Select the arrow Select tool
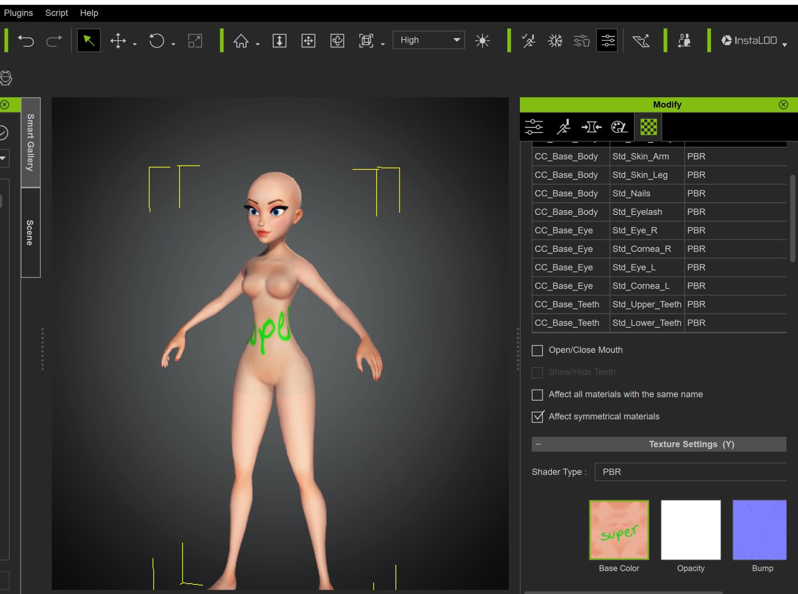Viewport: 798px width, 594px height. point(89,41)
